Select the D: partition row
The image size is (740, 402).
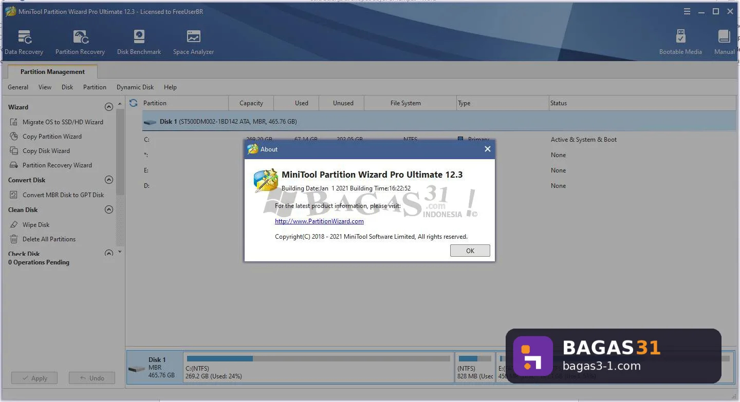coord(439,186)
